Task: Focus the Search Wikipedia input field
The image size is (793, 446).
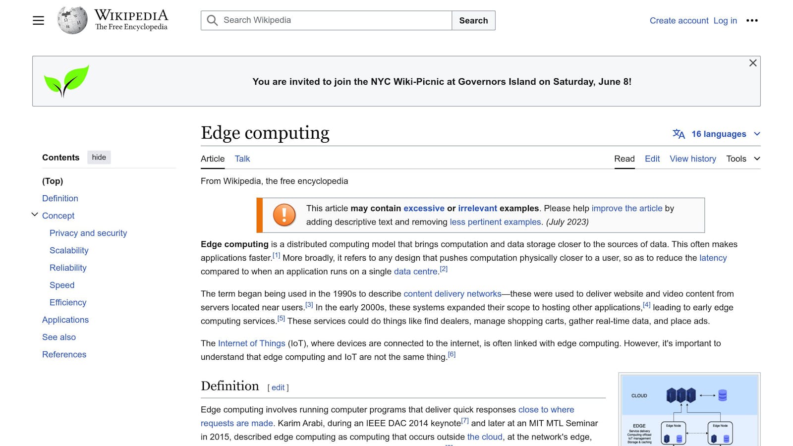Action: coord(327,20)
